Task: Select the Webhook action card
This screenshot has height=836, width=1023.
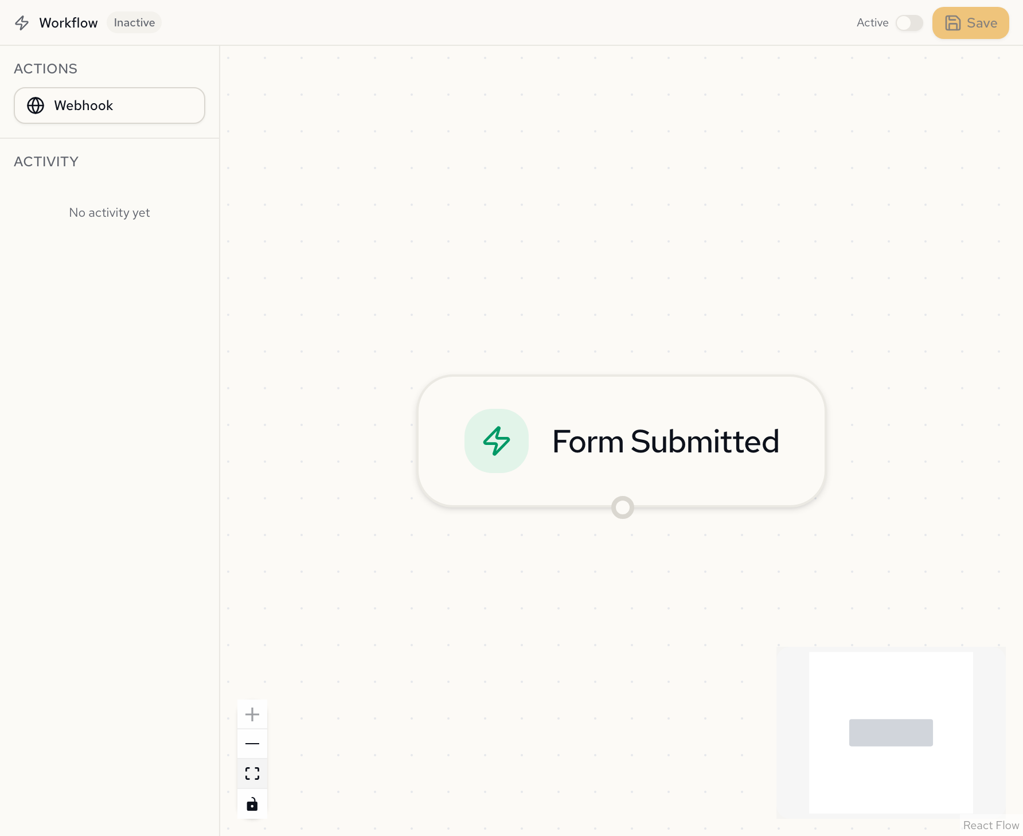Action: pyautogui.click(x=109, y=106)
